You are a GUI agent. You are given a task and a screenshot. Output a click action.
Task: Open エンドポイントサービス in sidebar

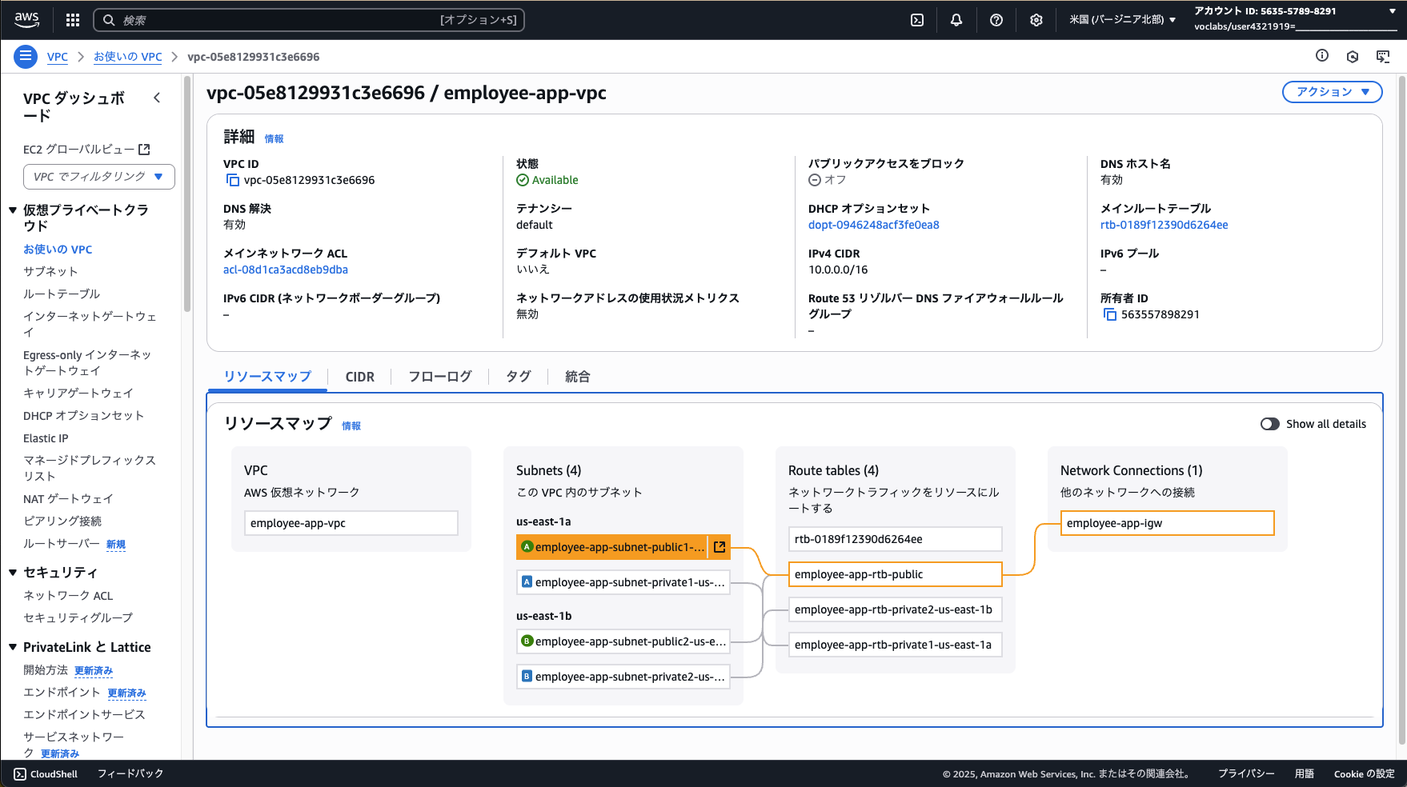[x=84, y=715]
